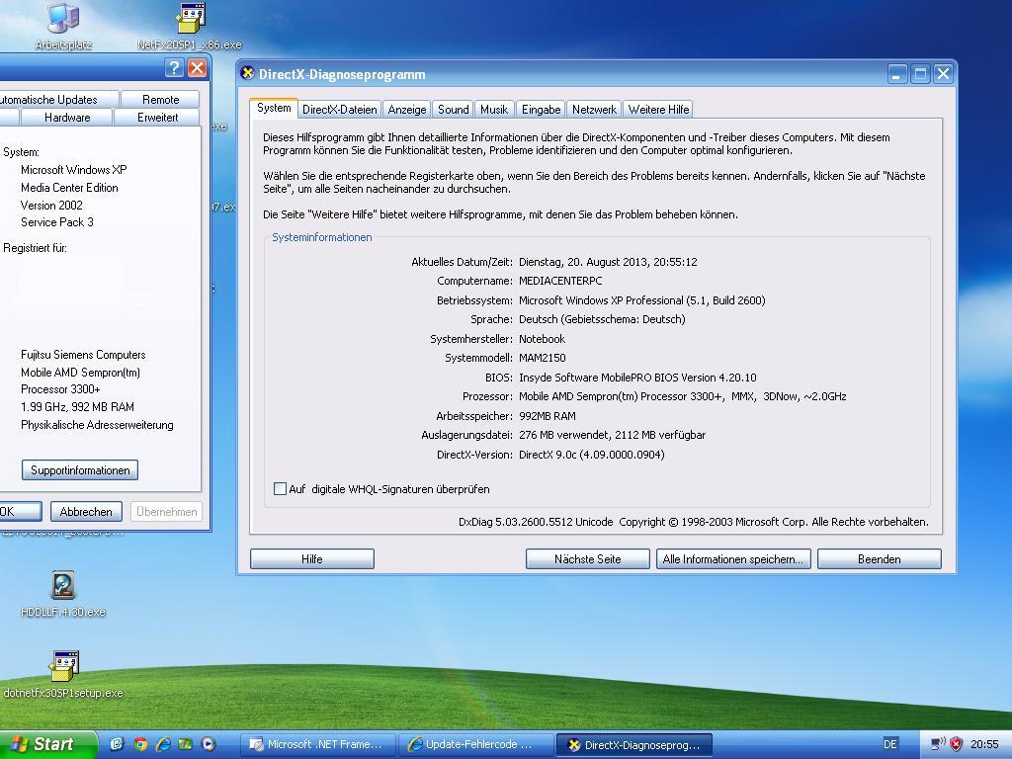This screenshot has width=1012, height=759.
Task: Click Abbrechen in System Properties
Action: pyautogui.click(x=86, y=511)
